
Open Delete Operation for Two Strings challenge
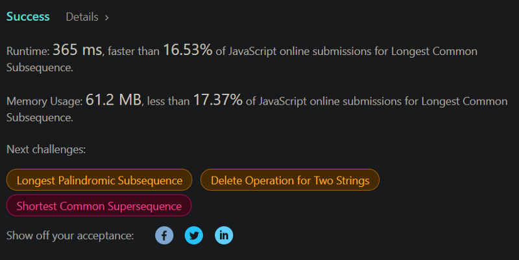click(x=290, y=180)
